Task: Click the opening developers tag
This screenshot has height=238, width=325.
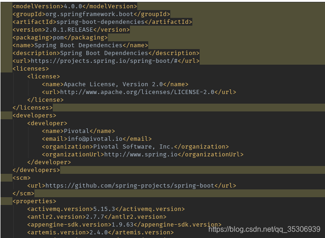Action: [34, 116]
